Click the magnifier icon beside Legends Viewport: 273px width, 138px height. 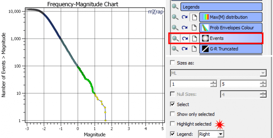coord(175,7)
